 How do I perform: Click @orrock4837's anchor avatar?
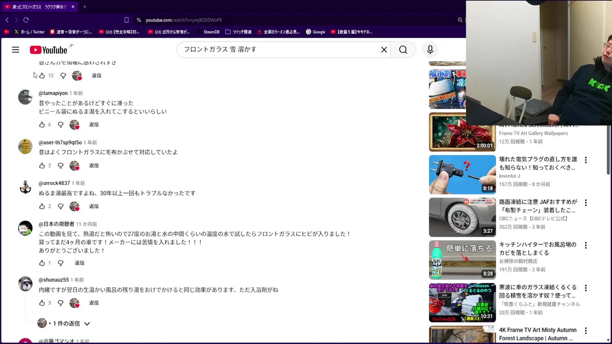pyautogui.click(x=25, y=187)
